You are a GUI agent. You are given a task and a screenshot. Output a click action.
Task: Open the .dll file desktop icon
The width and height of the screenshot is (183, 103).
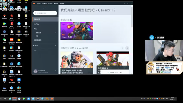pyautogui.click(x=12, y=33)
